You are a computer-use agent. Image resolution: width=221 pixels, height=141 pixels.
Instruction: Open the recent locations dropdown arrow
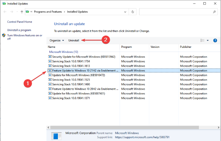click(x=17, y=12)
